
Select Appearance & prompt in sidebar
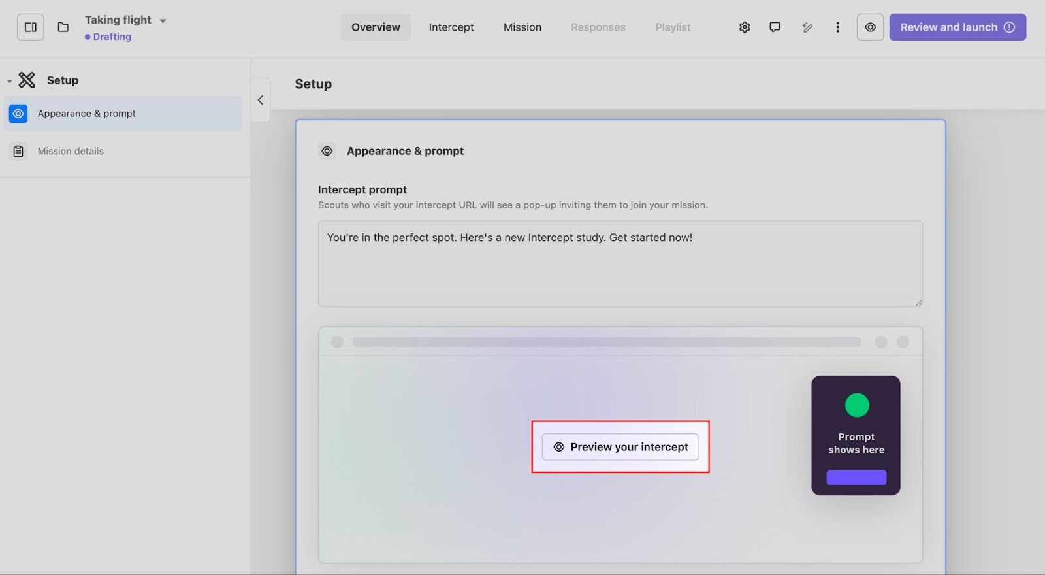(x=123, y=114)
